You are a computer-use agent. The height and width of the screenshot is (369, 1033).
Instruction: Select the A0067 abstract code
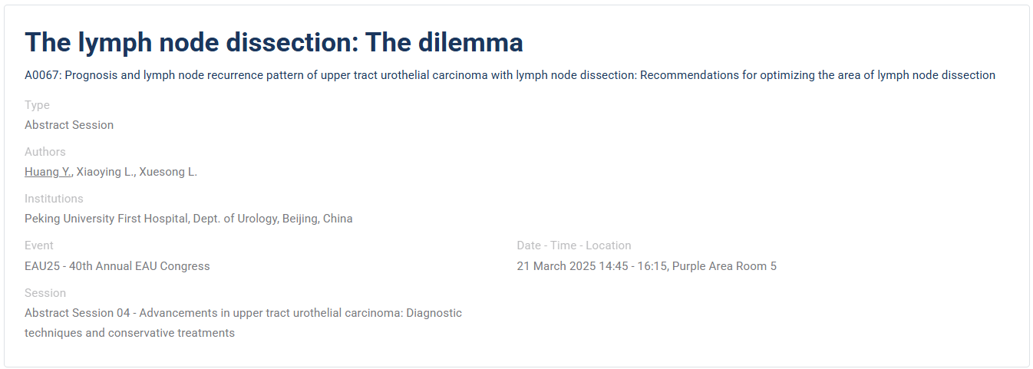(41, 75)
